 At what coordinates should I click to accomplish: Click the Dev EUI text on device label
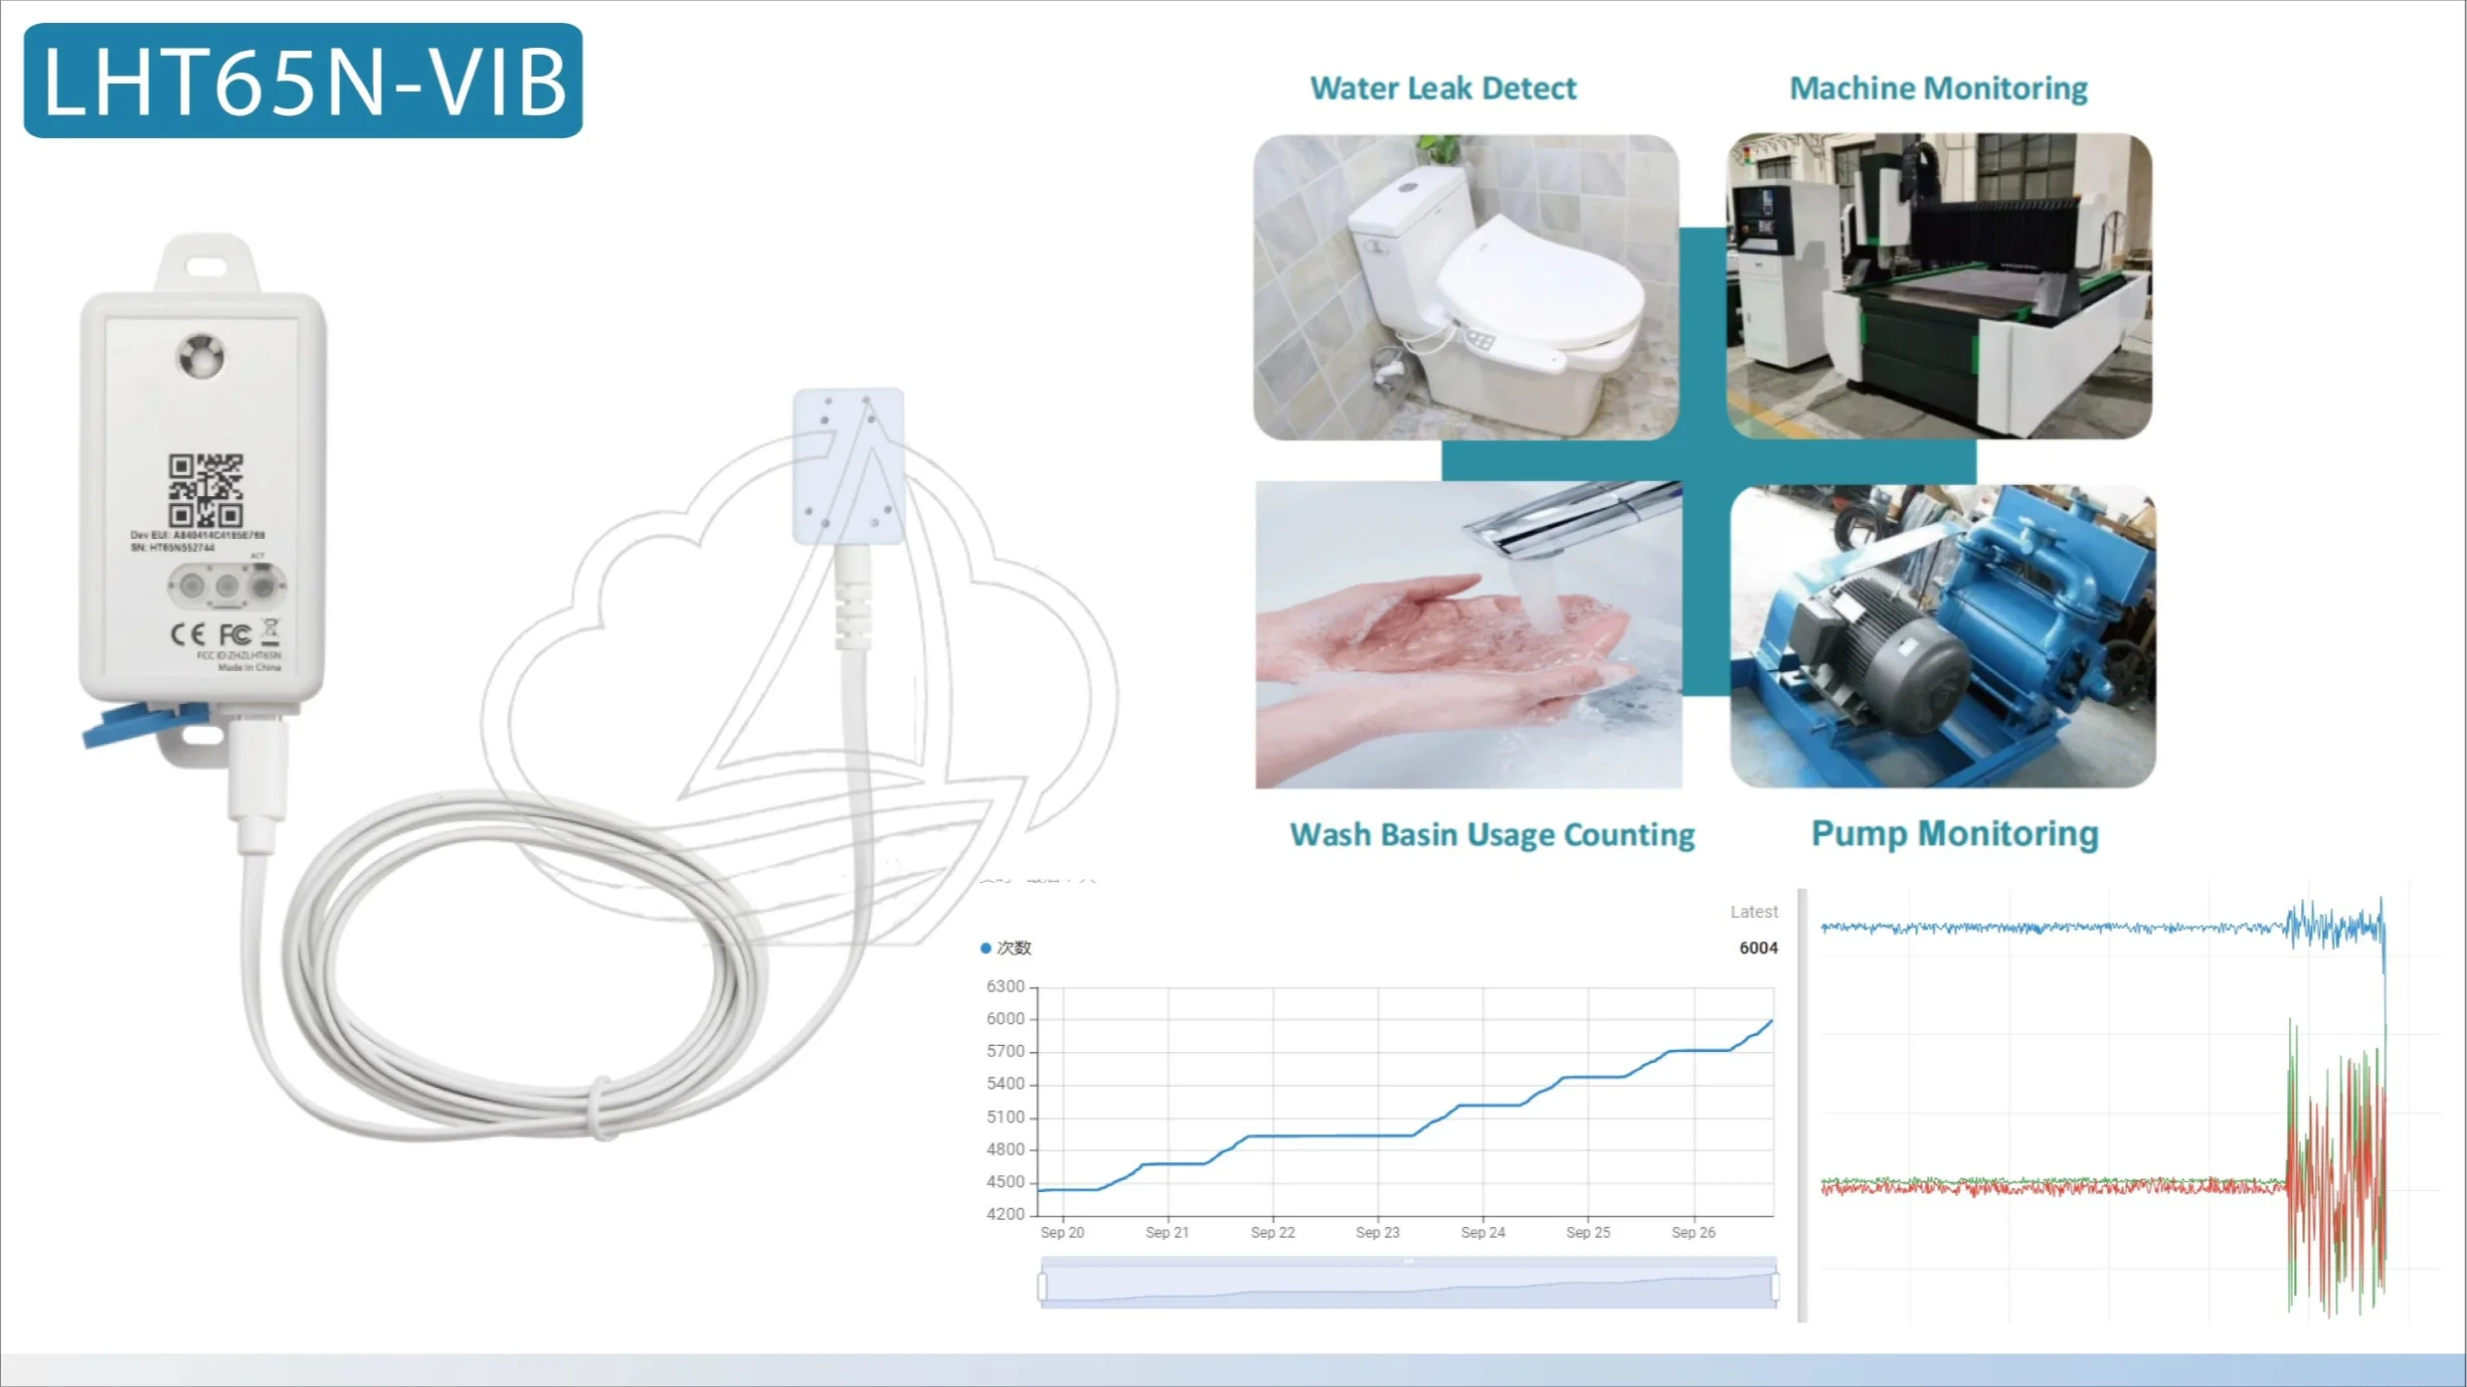(x=198, y=535)
